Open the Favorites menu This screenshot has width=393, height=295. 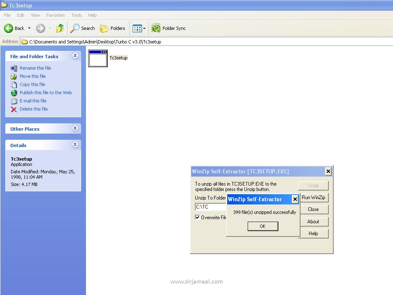click(x=55, y=15)
